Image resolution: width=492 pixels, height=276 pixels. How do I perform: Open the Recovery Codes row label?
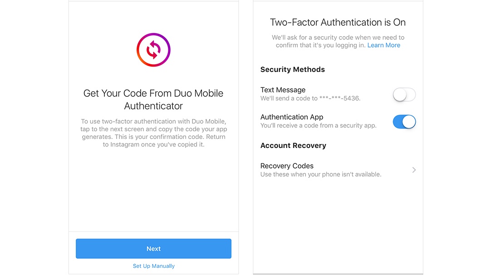[287, 166]
